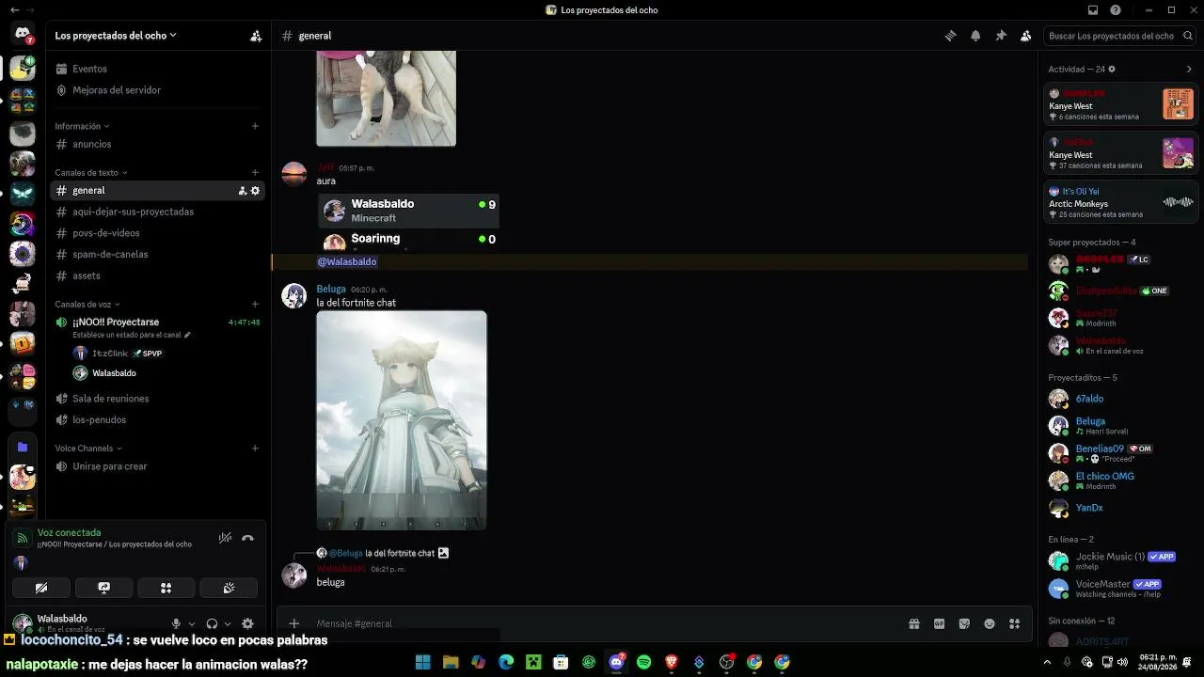Collapse the Voice Channels category
The height and width of the screenshot is (677, 1204).
click(88, 449)
